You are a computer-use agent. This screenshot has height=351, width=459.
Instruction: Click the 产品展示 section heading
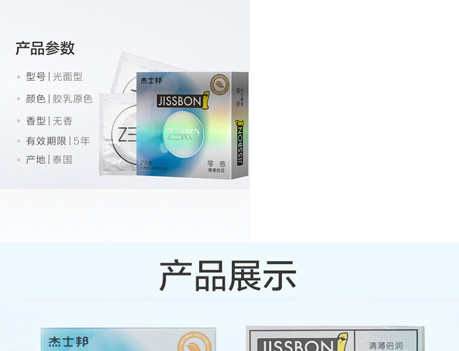pyautogui.click(x=228, y=276)
